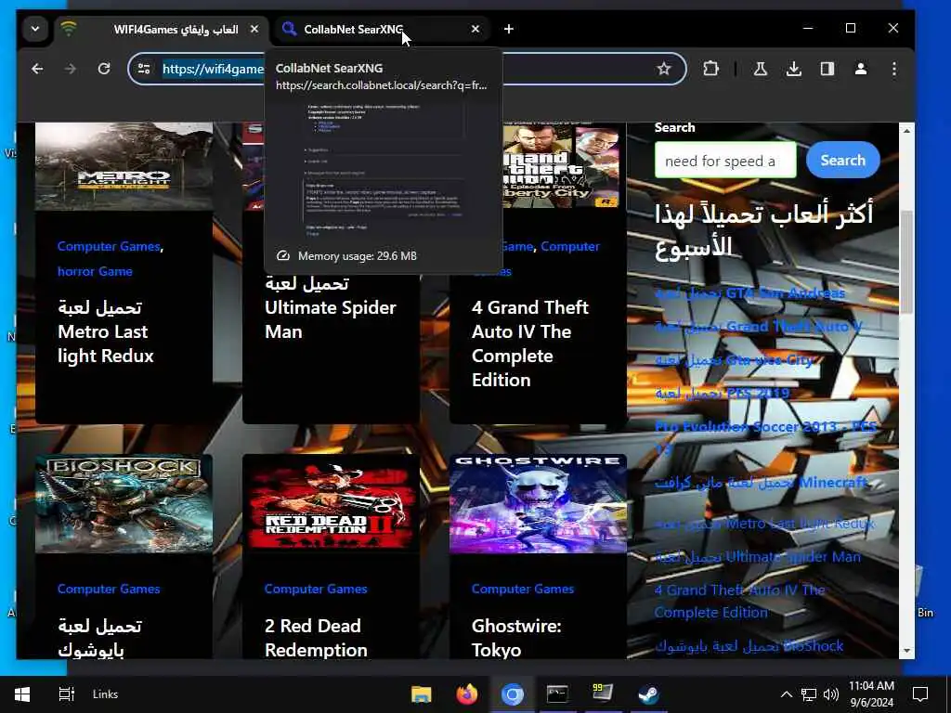Open the taskbar clock showing 11:04 AM
Image resolution: width=951 pixels, height=713 pixels.
point(871,694)
